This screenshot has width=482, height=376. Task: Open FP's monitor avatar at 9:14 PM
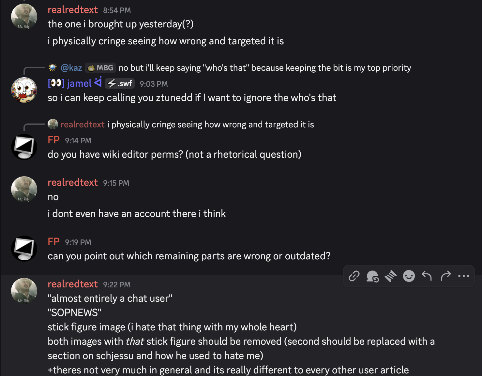click(24, 147)
